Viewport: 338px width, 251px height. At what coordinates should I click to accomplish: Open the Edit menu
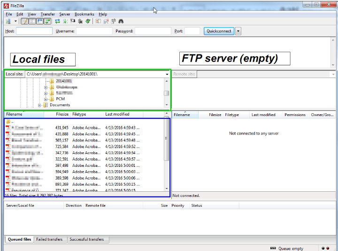pos(20,14)
